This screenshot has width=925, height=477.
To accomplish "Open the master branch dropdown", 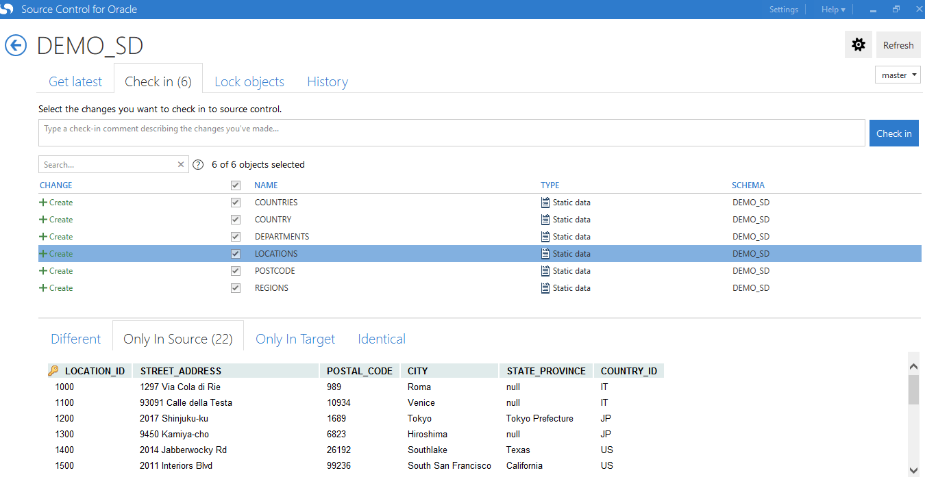I will (x=898, y=75).
